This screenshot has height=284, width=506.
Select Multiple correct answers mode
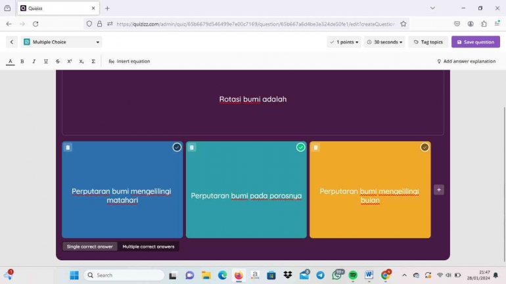click(148, 247)
